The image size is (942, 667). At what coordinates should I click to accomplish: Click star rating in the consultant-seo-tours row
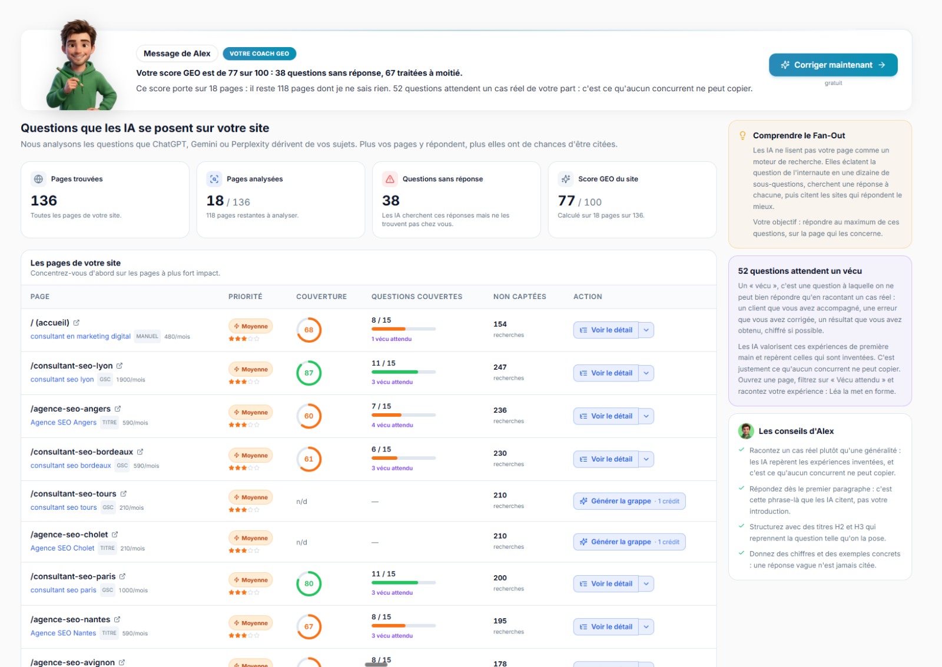[x=244, y=510]
